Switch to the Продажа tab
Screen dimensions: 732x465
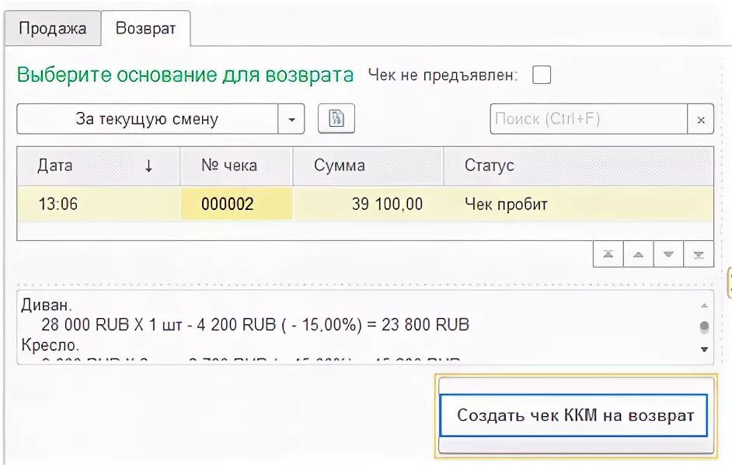[x=53, y=29]
